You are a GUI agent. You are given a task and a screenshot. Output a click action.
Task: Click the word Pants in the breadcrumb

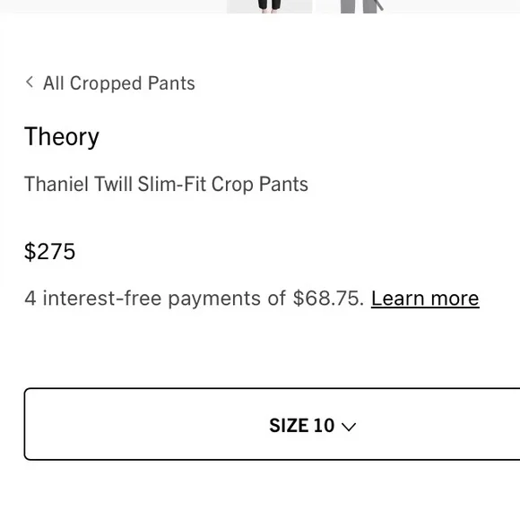click(171, 82)
